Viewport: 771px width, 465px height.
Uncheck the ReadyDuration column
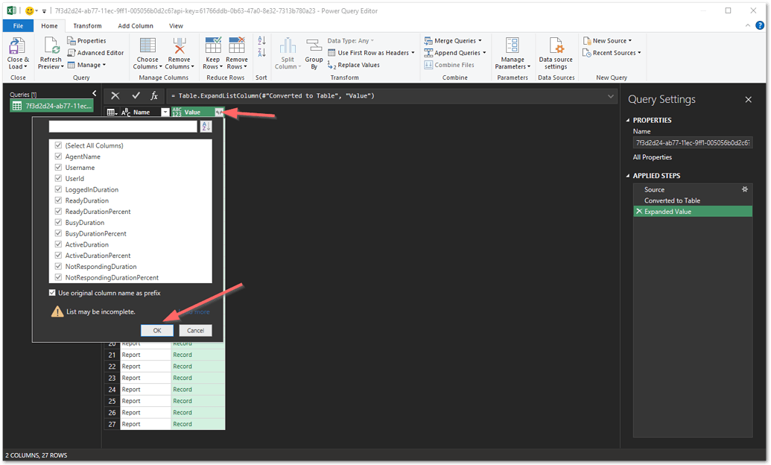tap(58, 200)
